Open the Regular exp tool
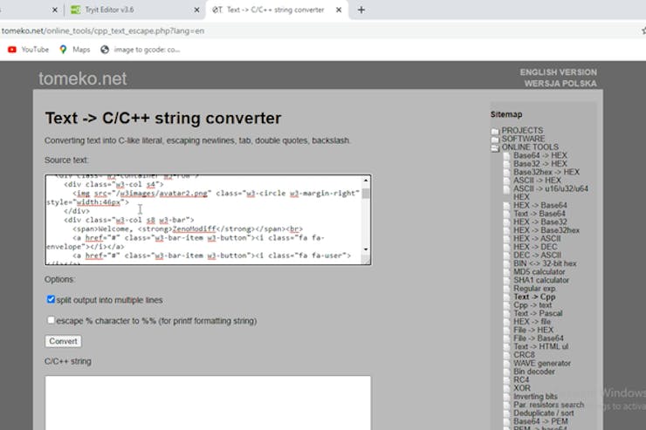This screenshot has width=646, height=430. (534, 288)
